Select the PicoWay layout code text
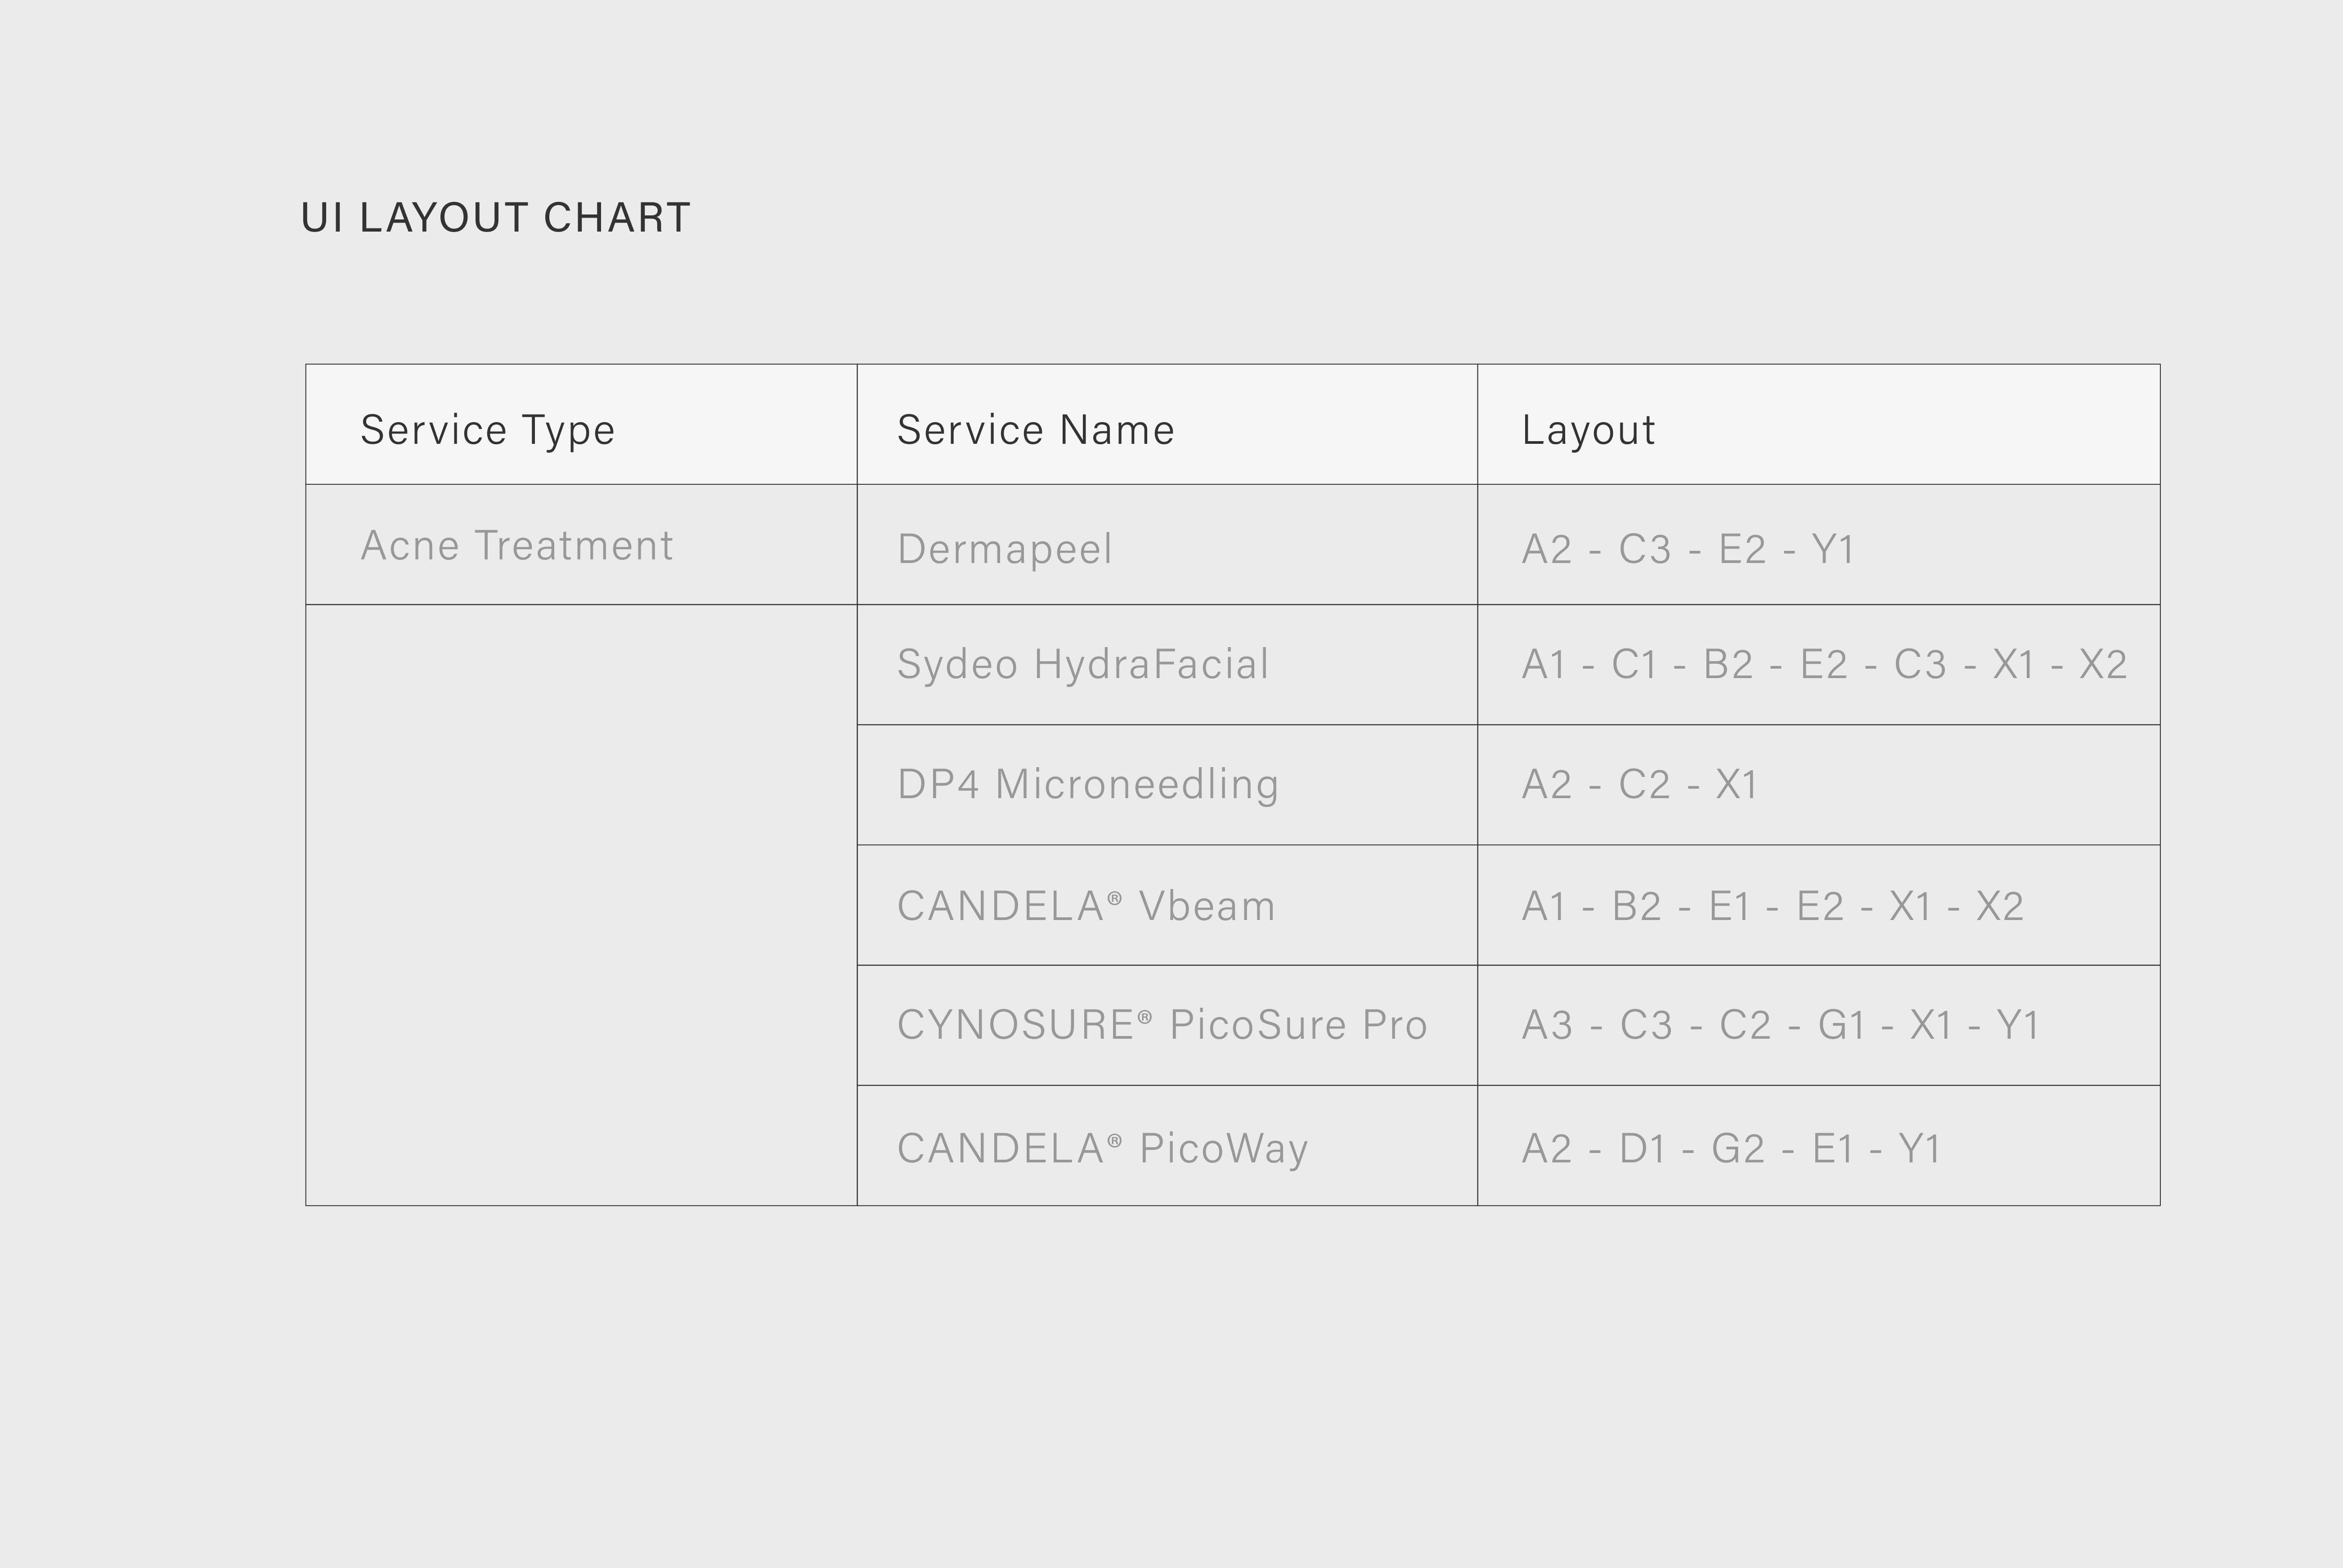This screenshot has width=2343, height=1568. (1731, 1148)
